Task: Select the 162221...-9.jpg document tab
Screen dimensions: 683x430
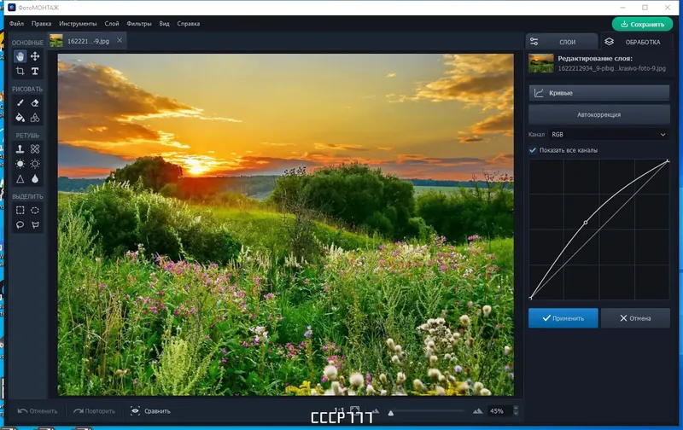Action: 85,41
